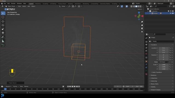
Task: Activate the 3D Cursor tool
Action: (3, 17)
